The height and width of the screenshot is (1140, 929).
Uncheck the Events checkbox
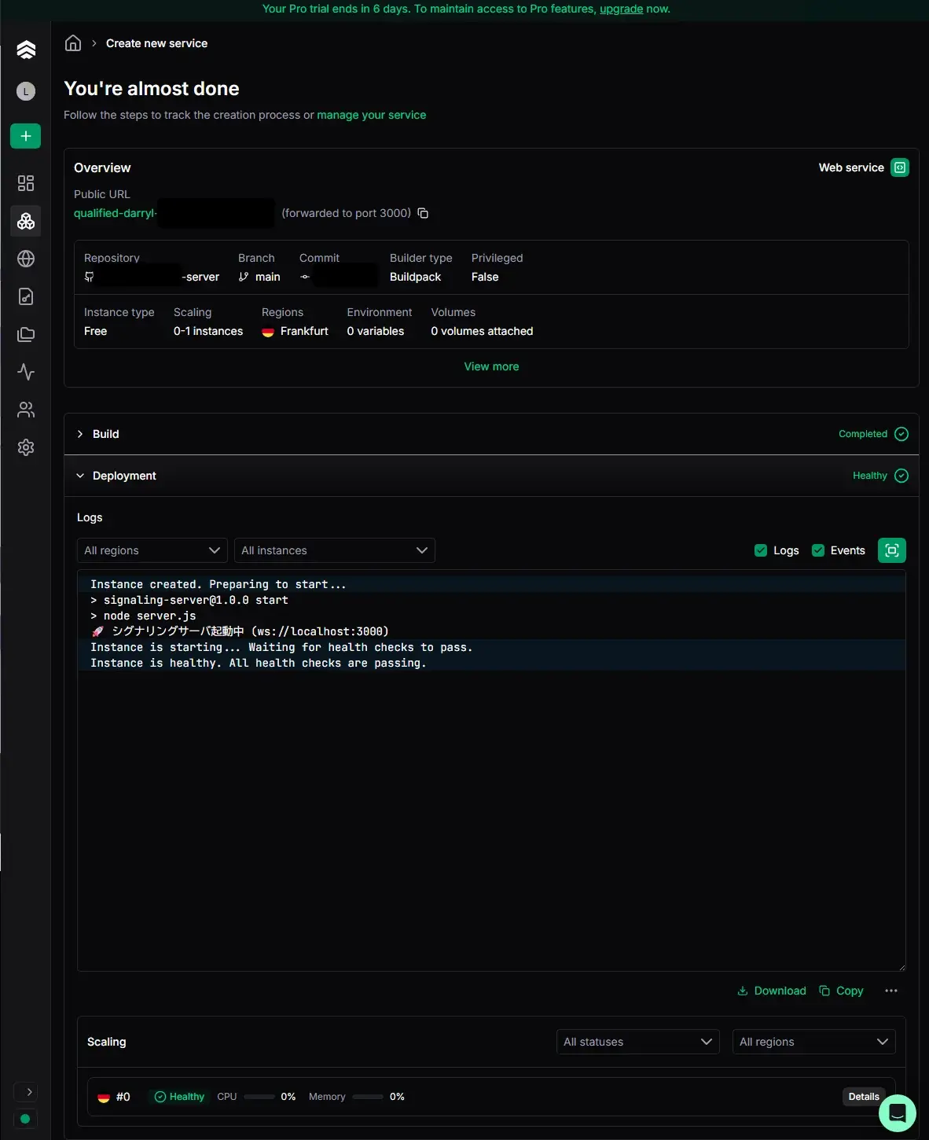pyautogui.click(x=818, y=550)
